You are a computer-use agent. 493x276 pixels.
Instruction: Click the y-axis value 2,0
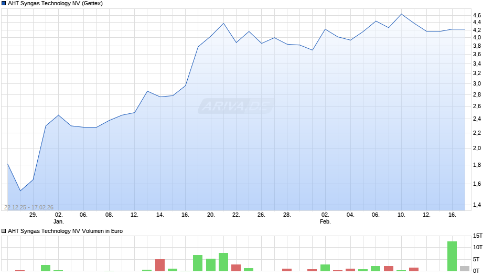[x=477, y=148]
